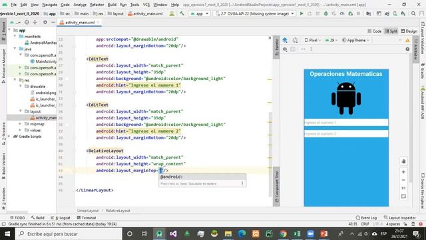The image size is (426, 240).
Task: Click the Windows search box
Action: tap(69, 234)
